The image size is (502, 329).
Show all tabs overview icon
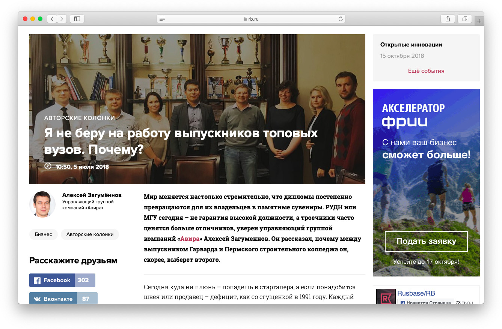(464, 18)
